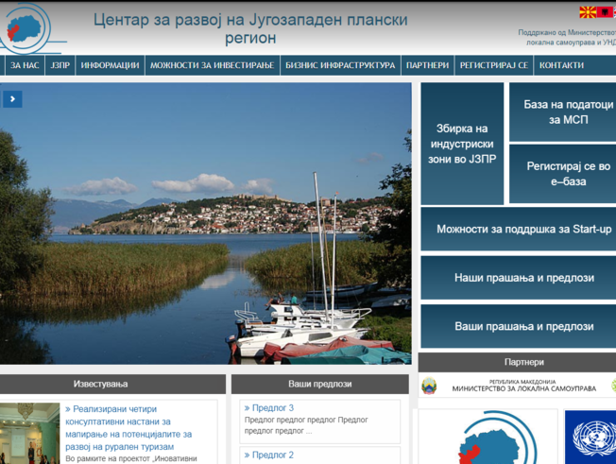Switch language with the Albanian flag
This screenshot has width=616, height=464.
coord(605,12)
